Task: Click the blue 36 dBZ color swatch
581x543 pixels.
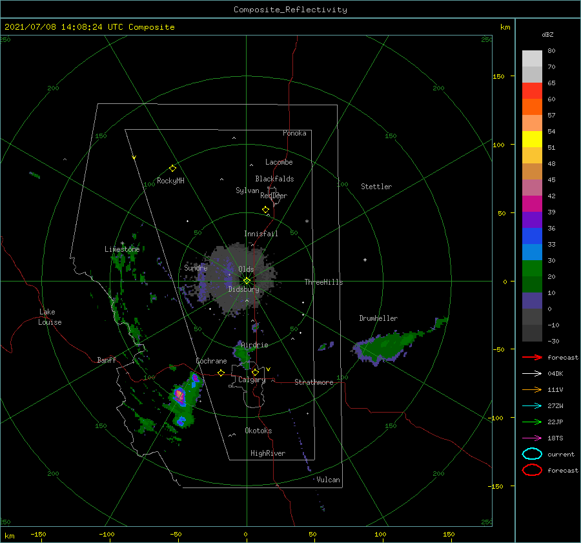Action: pyautogui.click(x=532, y=236)
